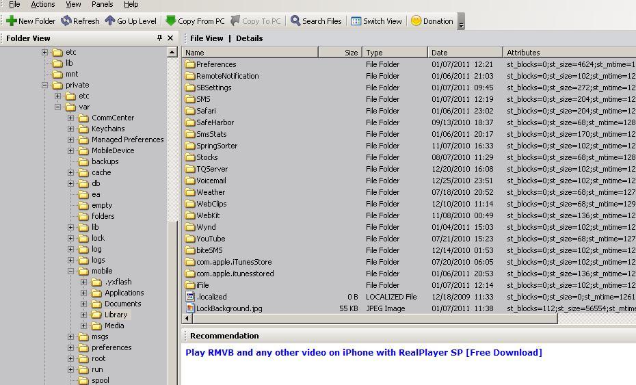Open the toolbar overflow options dropdown
This screenshot has height=385, width=636.
pos(461,24)
